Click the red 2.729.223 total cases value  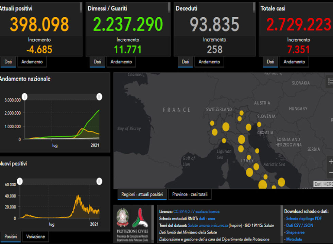(x=299, y=24)
